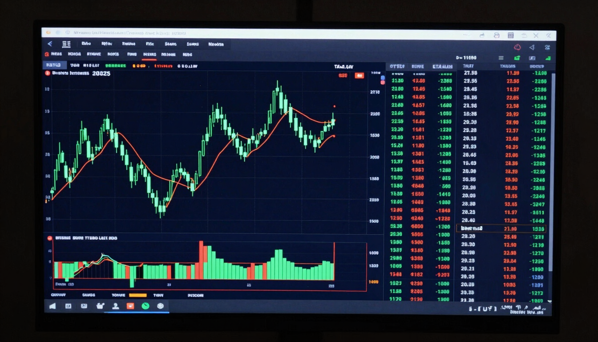Screen dimensions: 598x342
Task: Open the person icon in bottom taskbar
Action: tap(116, 306)
